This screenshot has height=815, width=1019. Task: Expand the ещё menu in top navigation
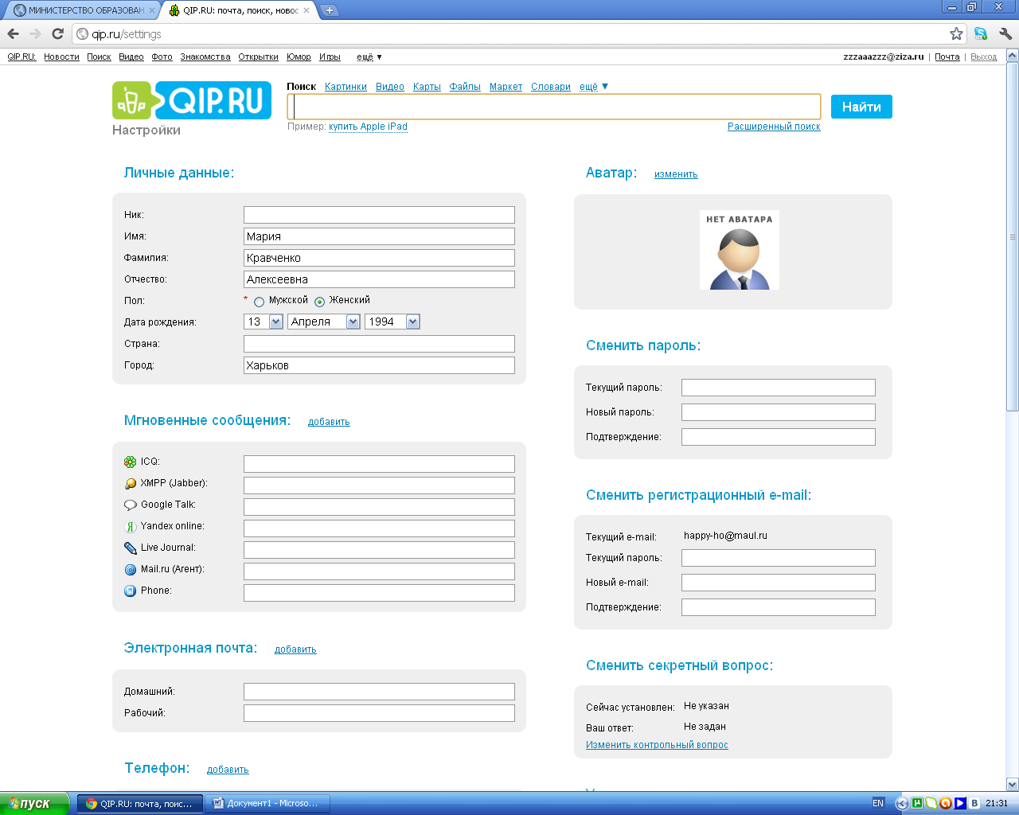coord(369,57)
